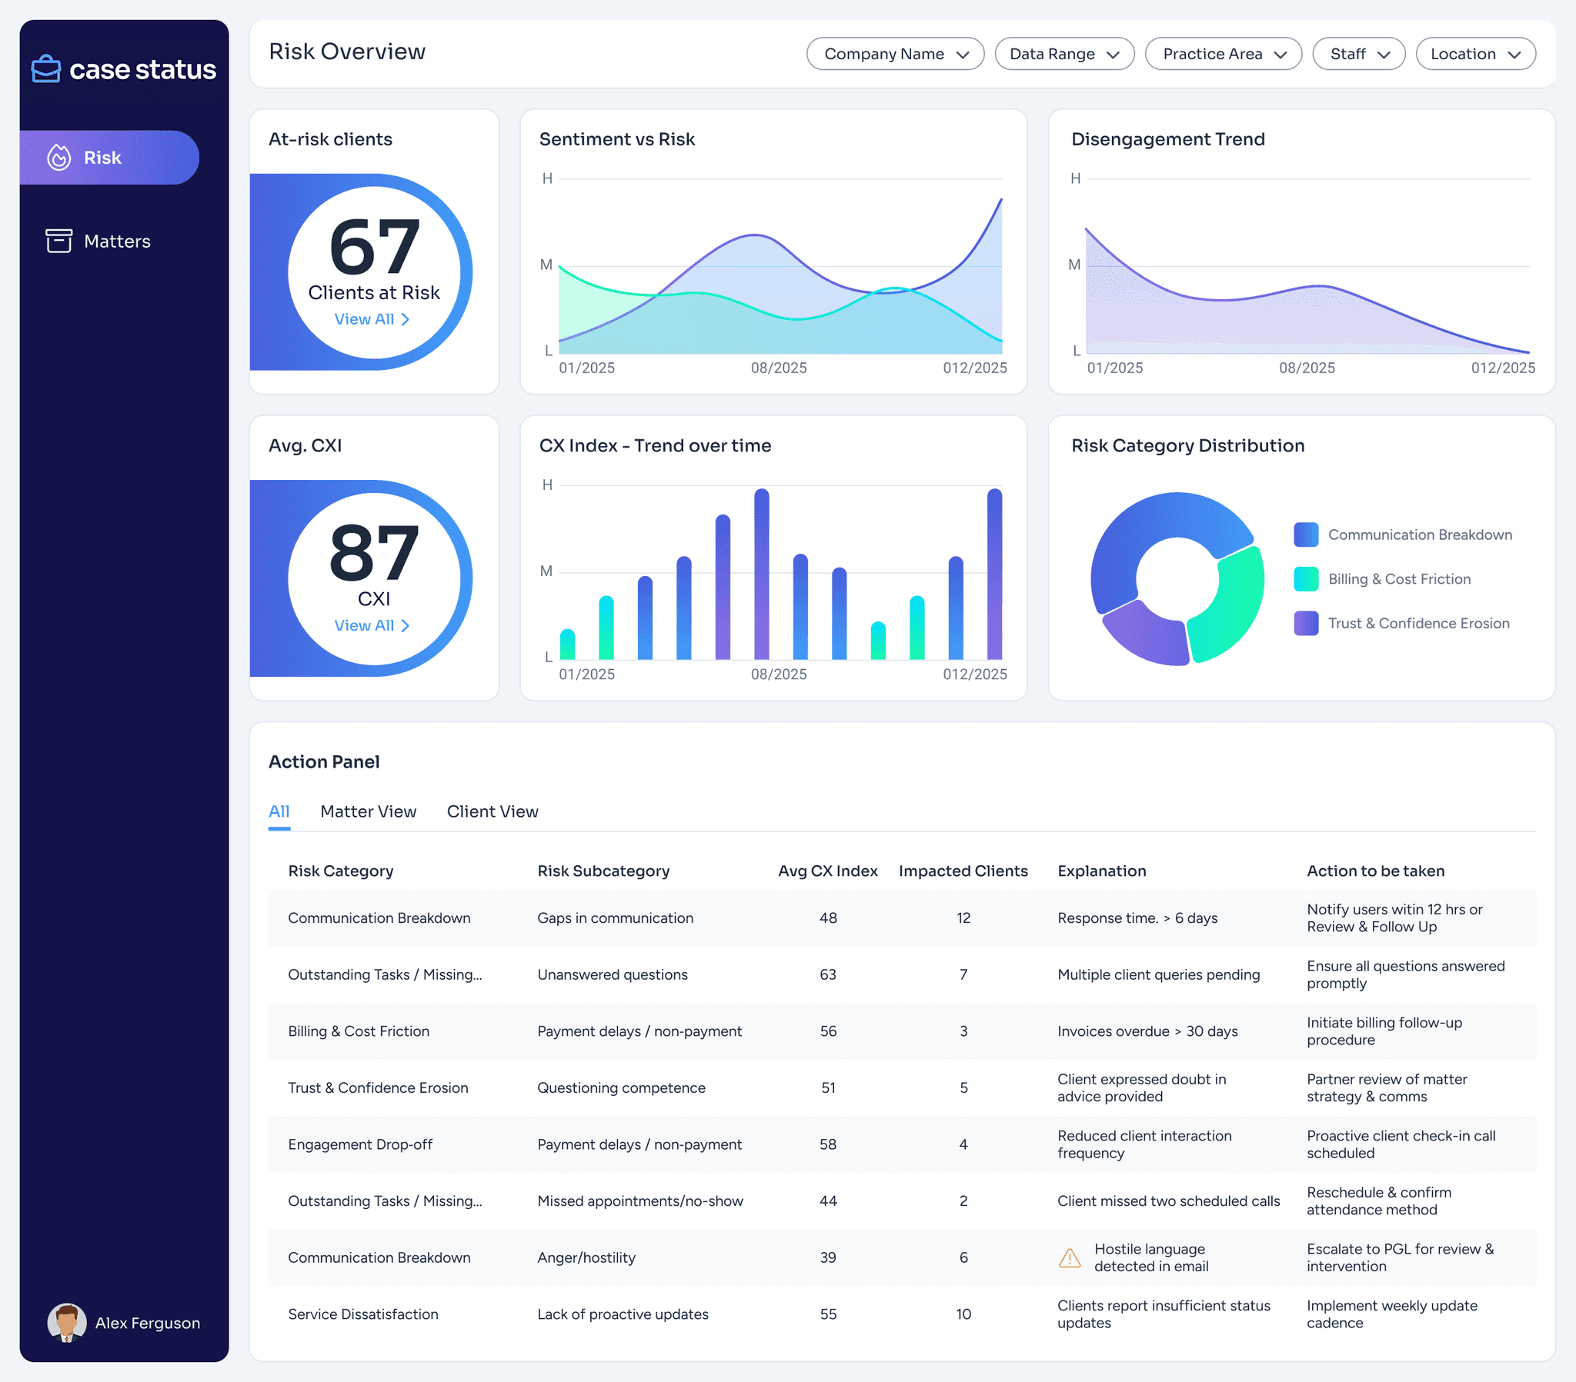Select the All tab in Action Panel
This screenshot has height=1382, width=1576.
pyautogui.click(x=279, y=811)
